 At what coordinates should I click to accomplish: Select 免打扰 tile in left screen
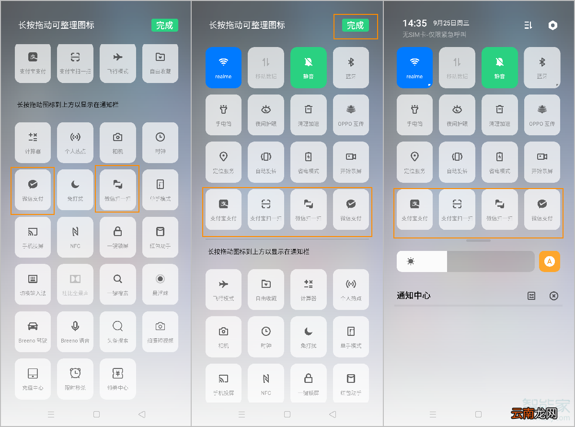[75, 190]
